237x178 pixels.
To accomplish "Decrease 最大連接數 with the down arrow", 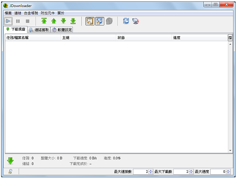I will tap(151, 173).
